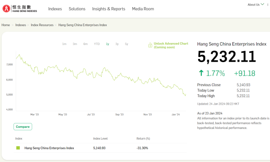Expand the About Us dropdown chevron
The height and width of the screenshot is (162, 270).
pyautogui.click(x=262, y=4)
